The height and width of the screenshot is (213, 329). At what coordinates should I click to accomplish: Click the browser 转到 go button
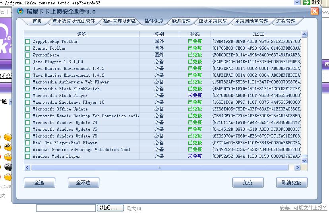tap(312, 2)
